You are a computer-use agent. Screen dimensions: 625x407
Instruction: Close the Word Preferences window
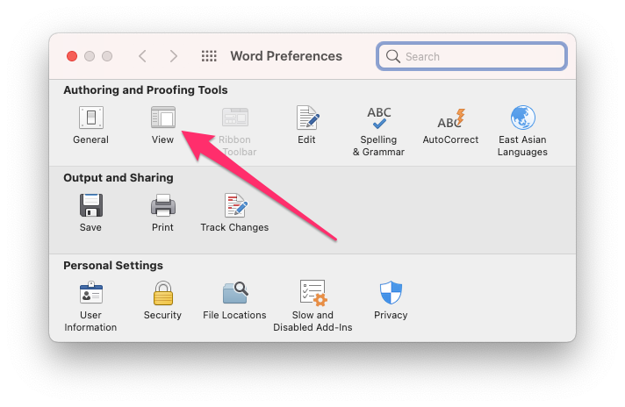72,56
